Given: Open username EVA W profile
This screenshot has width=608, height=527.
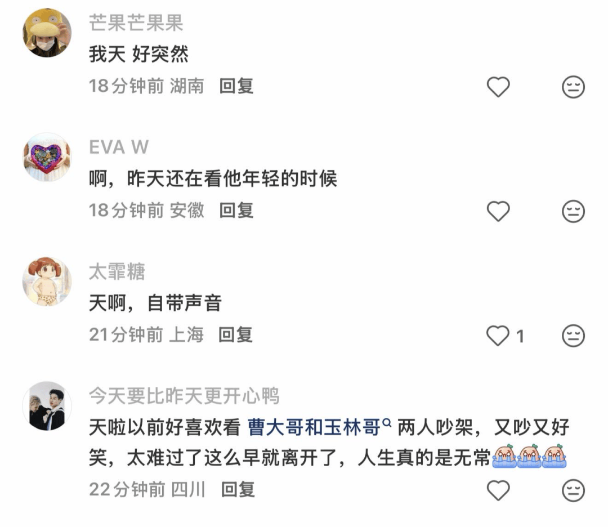Looking at the screenshot, I should (x=119, y=147).
